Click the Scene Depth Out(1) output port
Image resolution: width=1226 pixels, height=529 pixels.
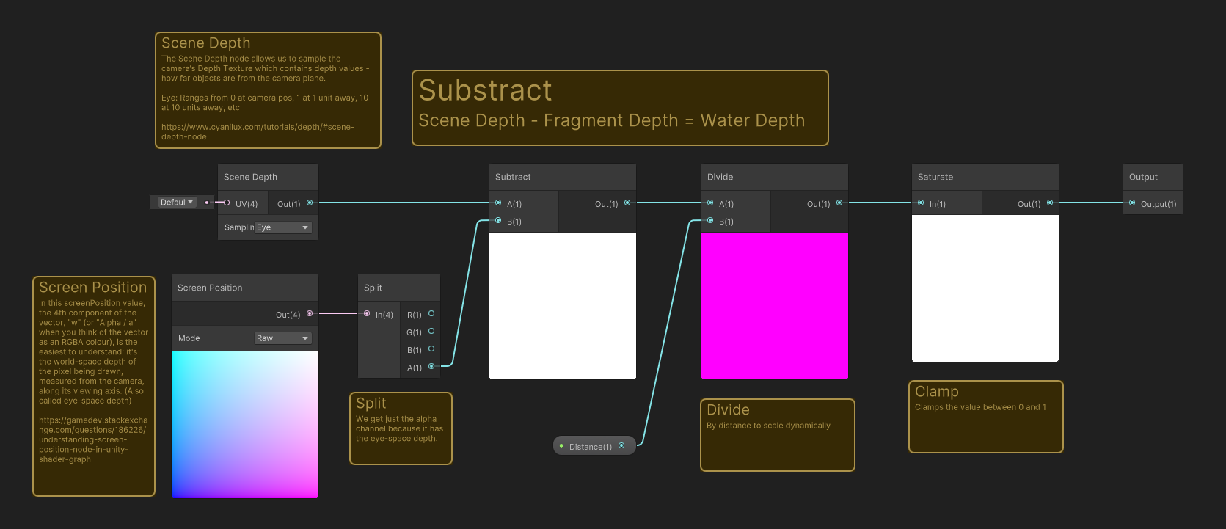310,203
